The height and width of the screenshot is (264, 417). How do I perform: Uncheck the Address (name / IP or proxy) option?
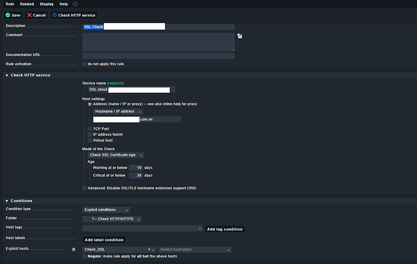pyautogui.click(x=90, y=104)
